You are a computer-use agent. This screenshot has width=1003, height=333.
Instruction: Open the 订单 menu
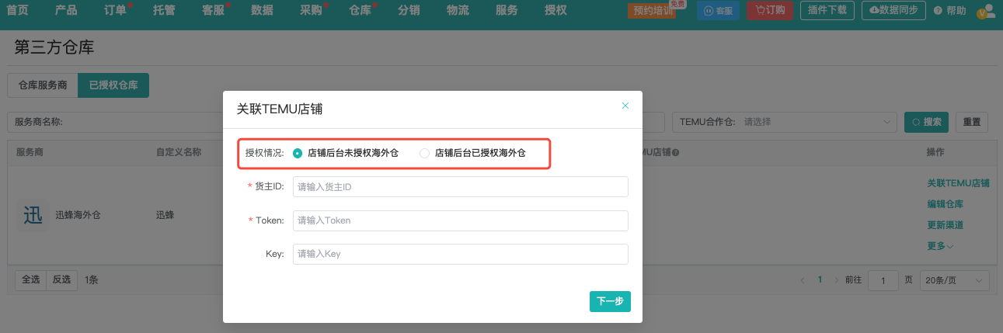pos(116,10)
